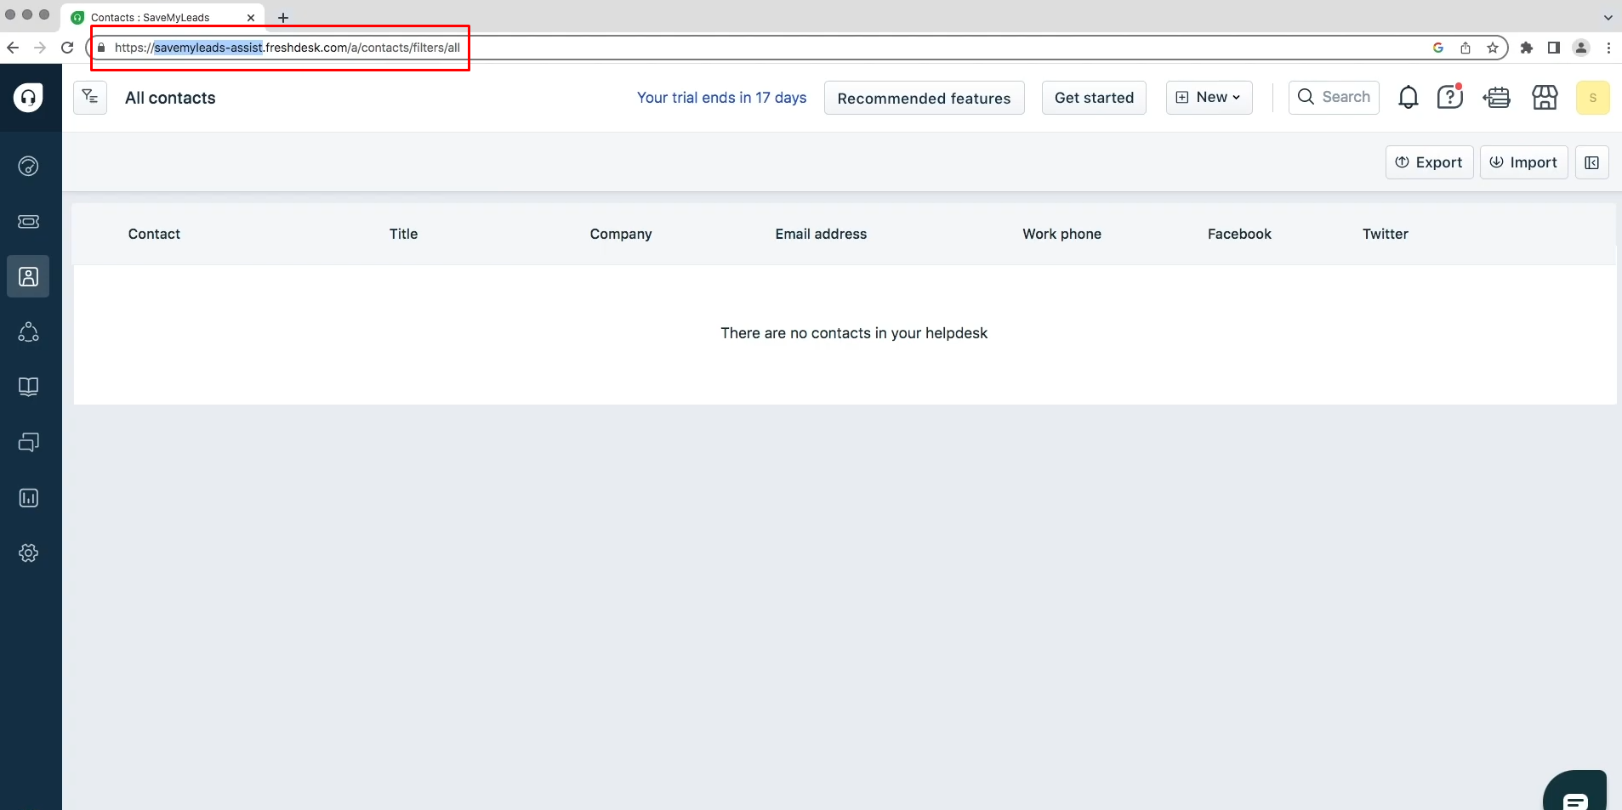The height and width of the screenshot is (810, 1622).
Task: Open the browser extensions puzzle icon
Action: click(1527, 48)
